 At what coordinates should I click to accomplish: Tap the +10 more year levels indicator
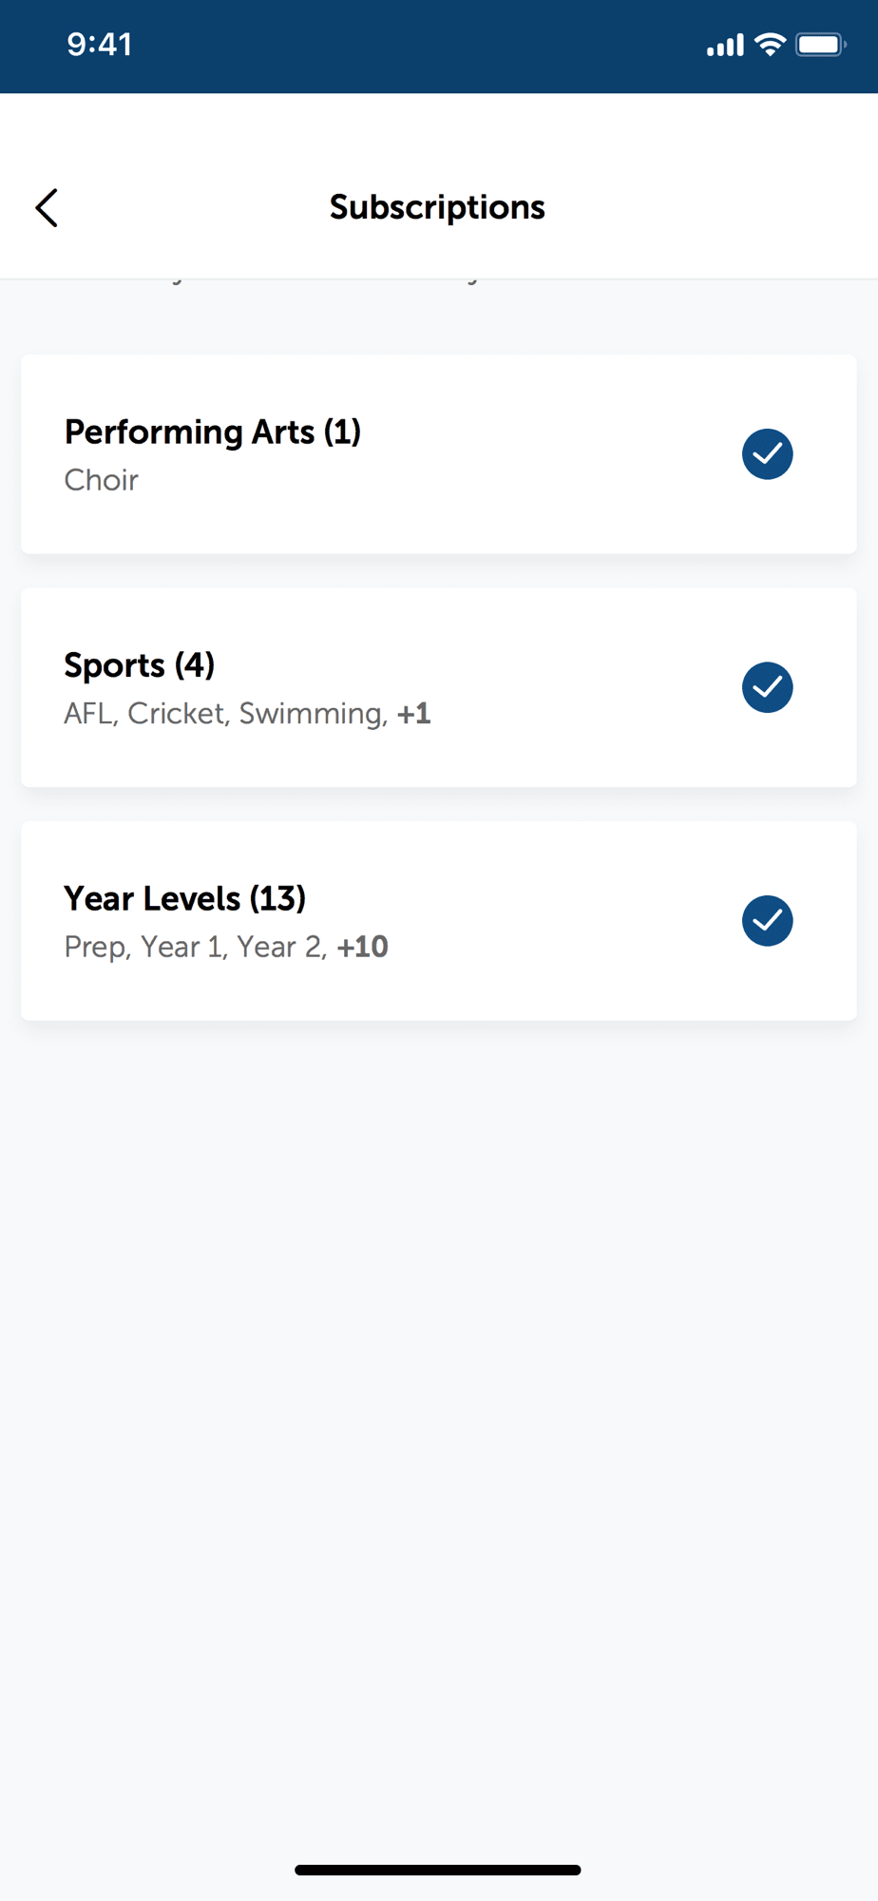pos(363,947)
